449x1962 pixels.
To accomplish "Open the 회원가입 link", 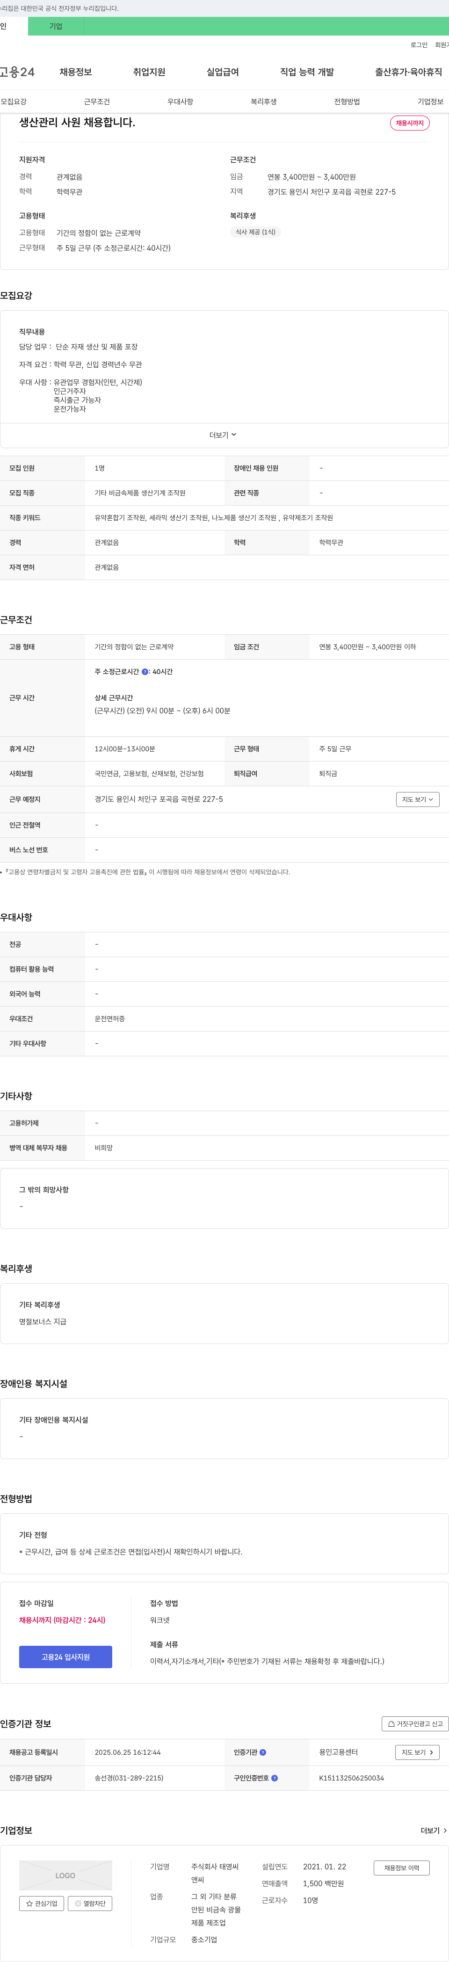I will (442, 45).
